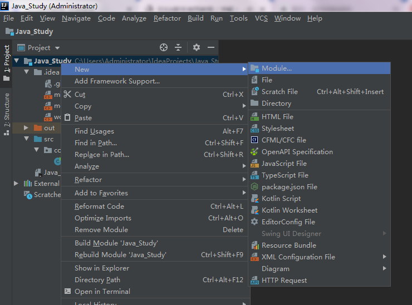
Task: Switch to the Structure tool window tab
Action: point(6,114)
